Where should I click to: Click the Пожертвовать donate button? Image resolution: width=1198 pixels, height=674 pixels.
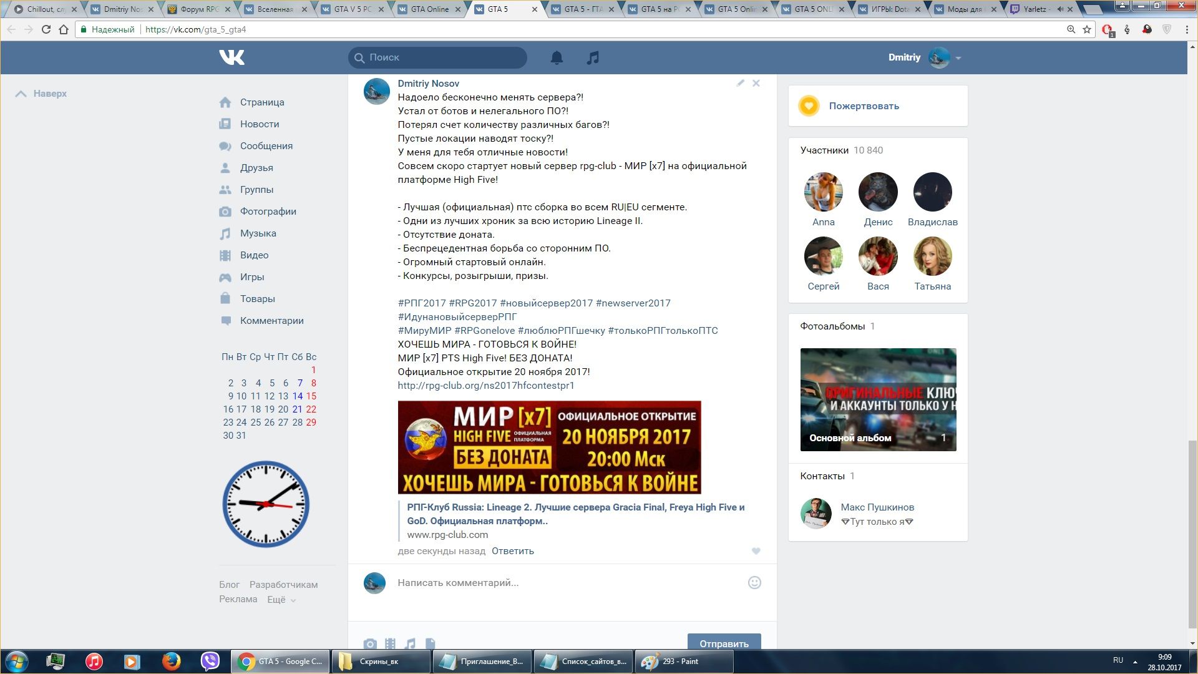(x=864, y=106)
